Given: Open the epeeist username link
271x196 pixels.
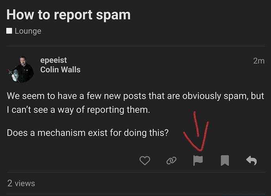Looking at the screenshot, I should [x=53, y=60].
